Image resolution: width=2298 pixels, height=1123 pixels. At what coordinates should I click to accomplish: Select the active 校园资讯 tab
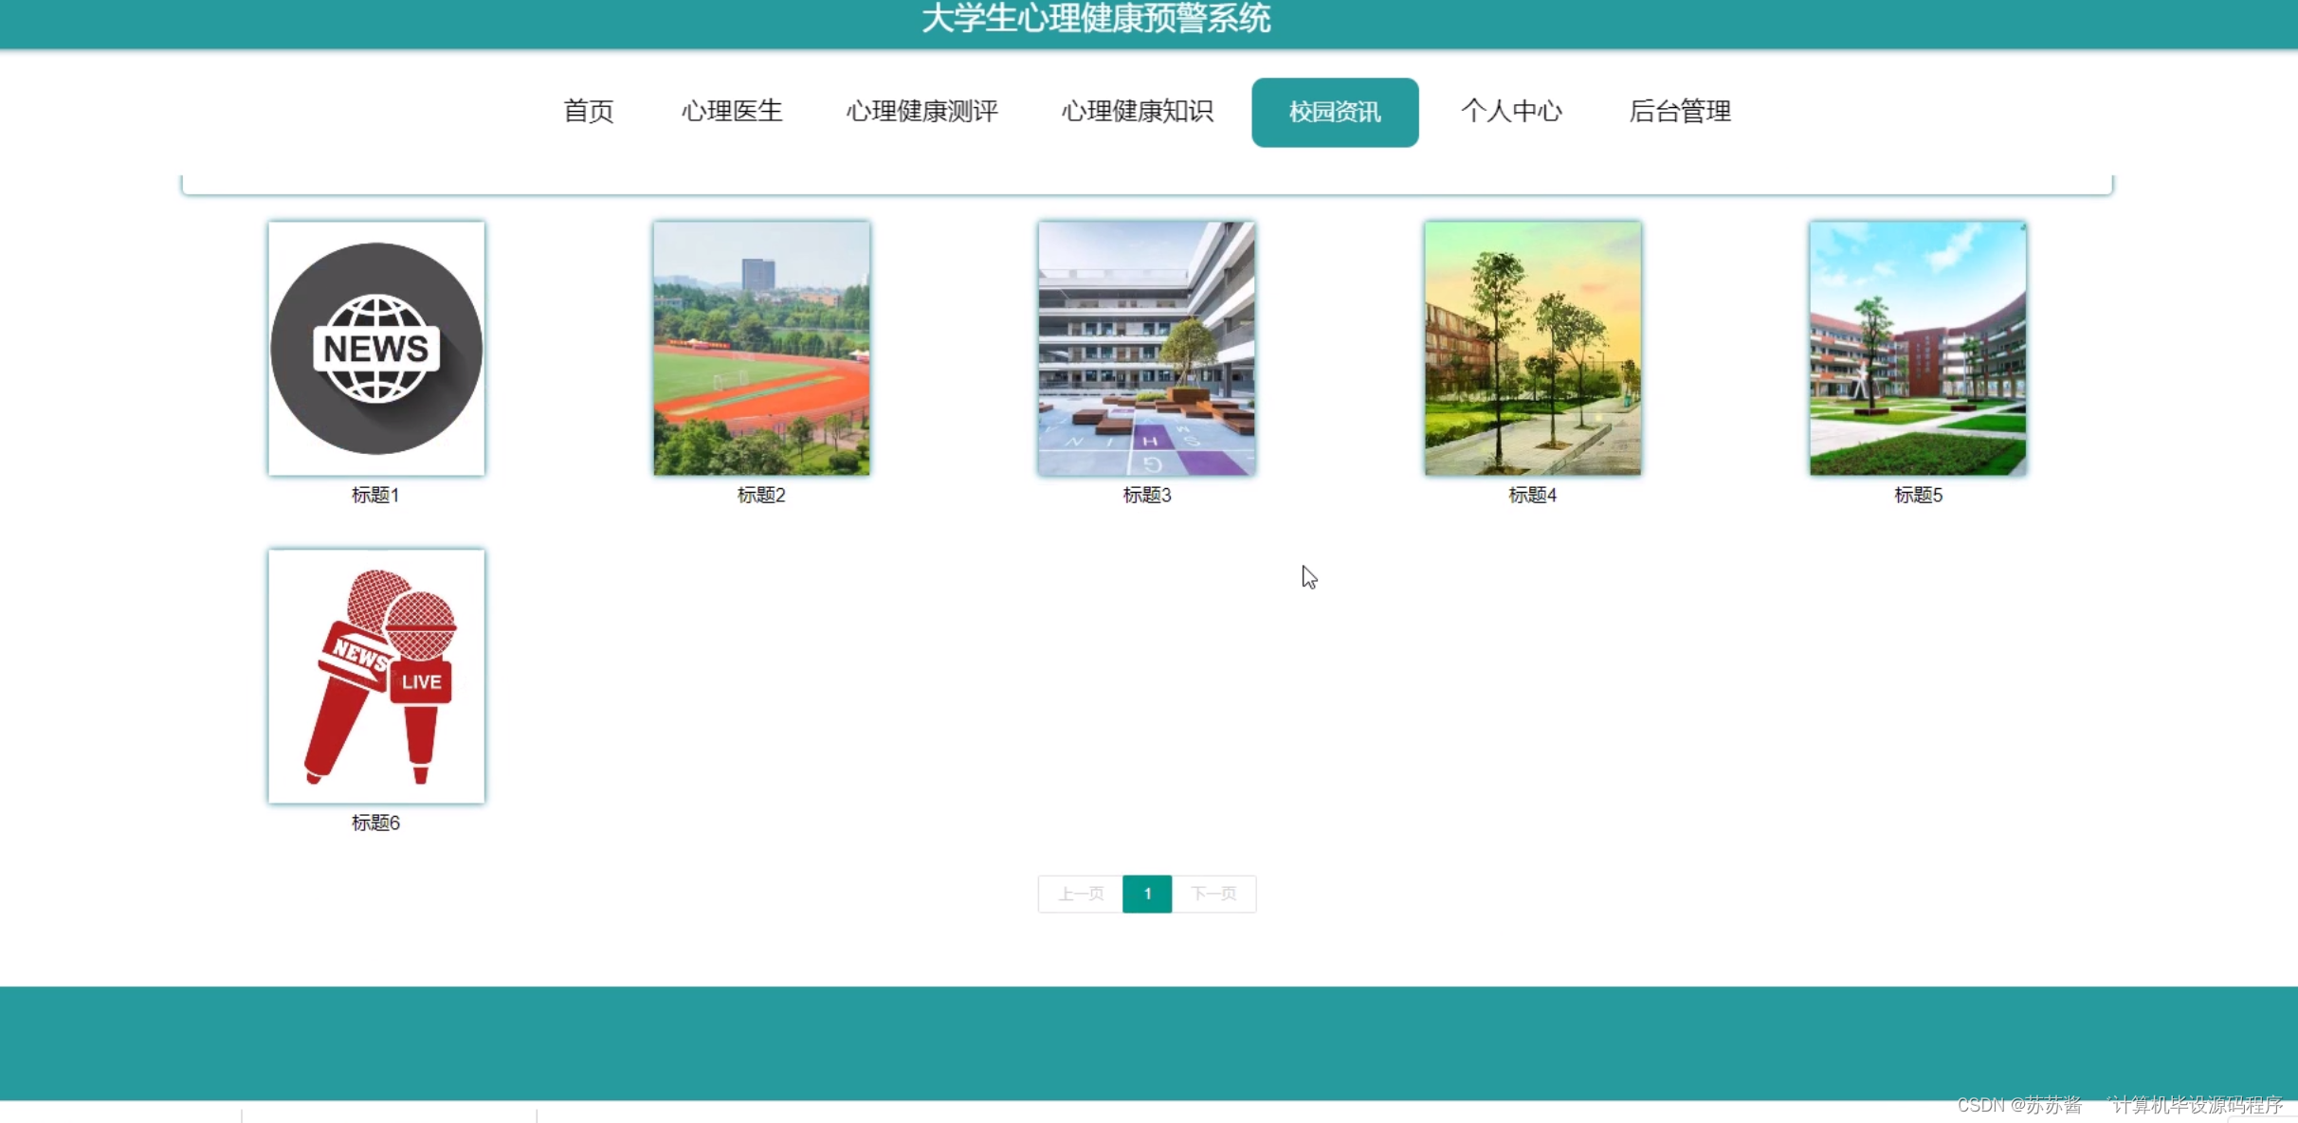[1334, 112]
